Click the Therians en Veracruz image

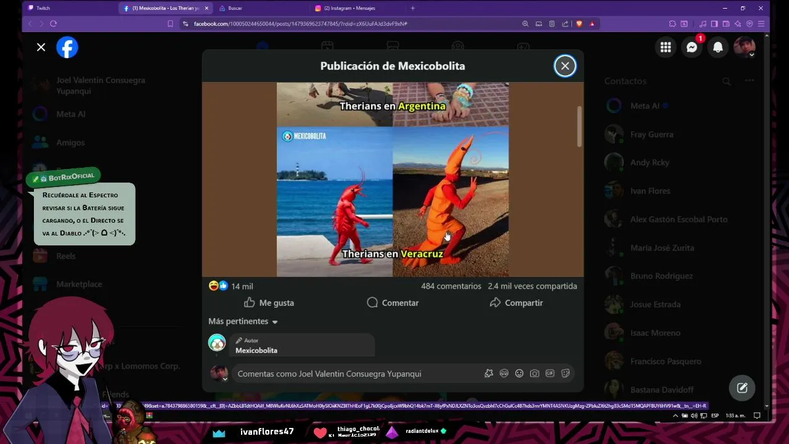tap(393, 201)
